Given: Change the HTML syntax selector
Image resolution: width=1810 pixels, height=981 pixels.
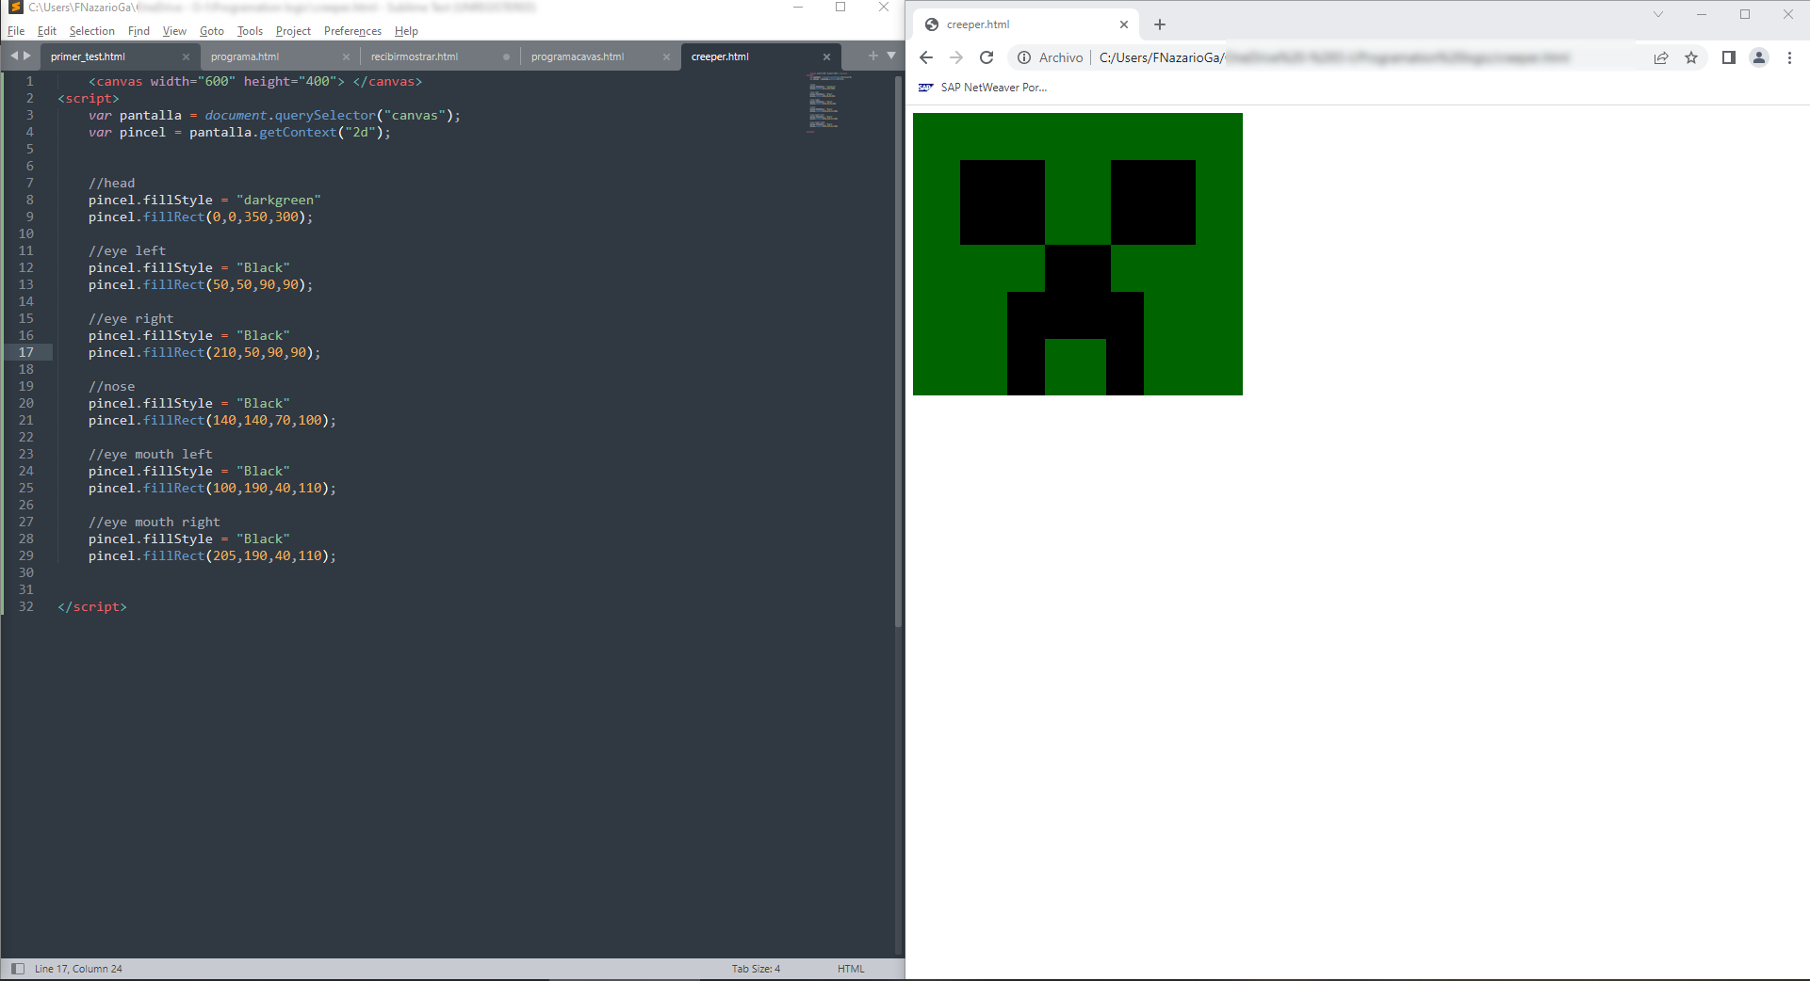Looking at the screenshot, I should tap(851, 969).
